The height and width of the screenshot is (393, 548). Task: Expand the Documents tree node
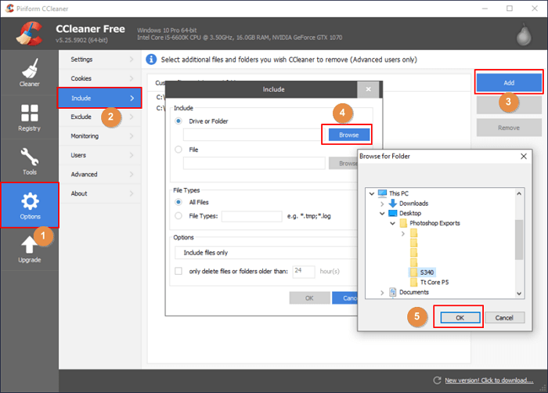[381, 292]
